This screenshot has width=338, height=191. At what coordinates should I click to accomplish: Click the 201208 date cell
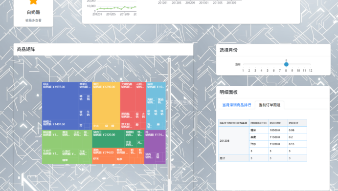click(x=234, y=140)
